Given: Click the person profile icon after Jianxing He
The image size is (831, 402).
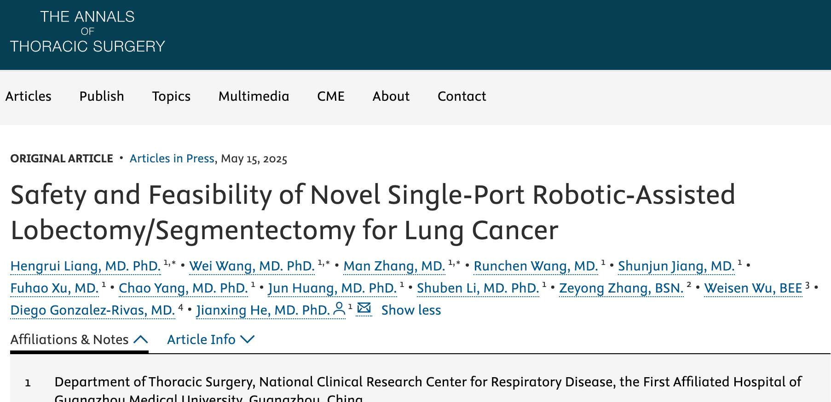Looking at the screenshot, I should click(x=339, y=309).
